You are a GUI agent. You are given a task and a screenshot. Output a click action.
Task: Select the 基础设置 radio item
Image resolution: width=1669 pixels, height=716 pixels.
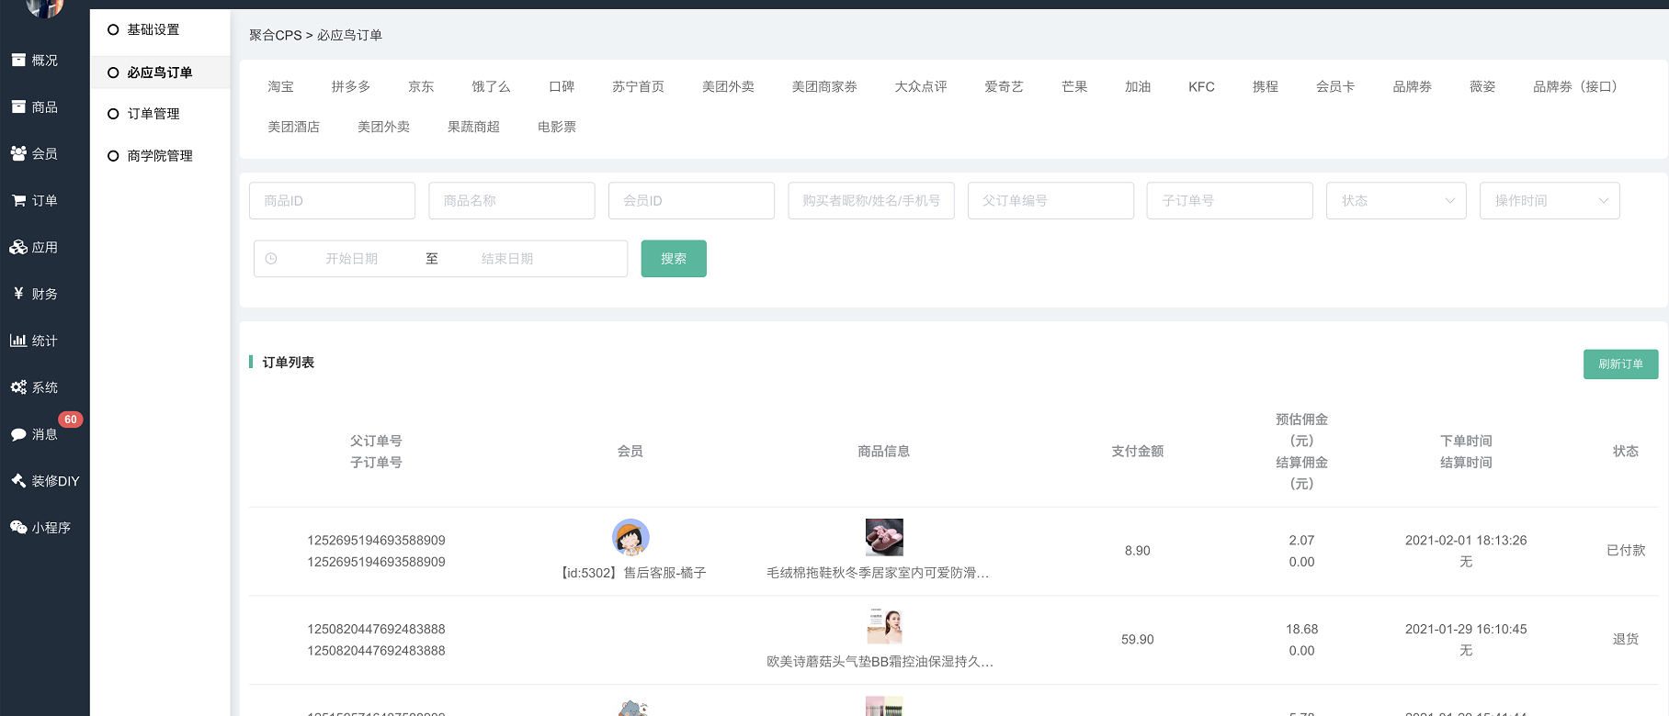pos(113,30)
